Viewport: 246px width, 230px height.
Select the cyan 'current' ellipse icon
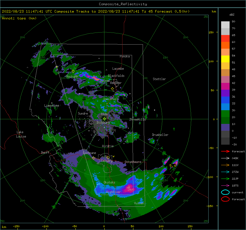pyautogui.click(x=225, y=192)
